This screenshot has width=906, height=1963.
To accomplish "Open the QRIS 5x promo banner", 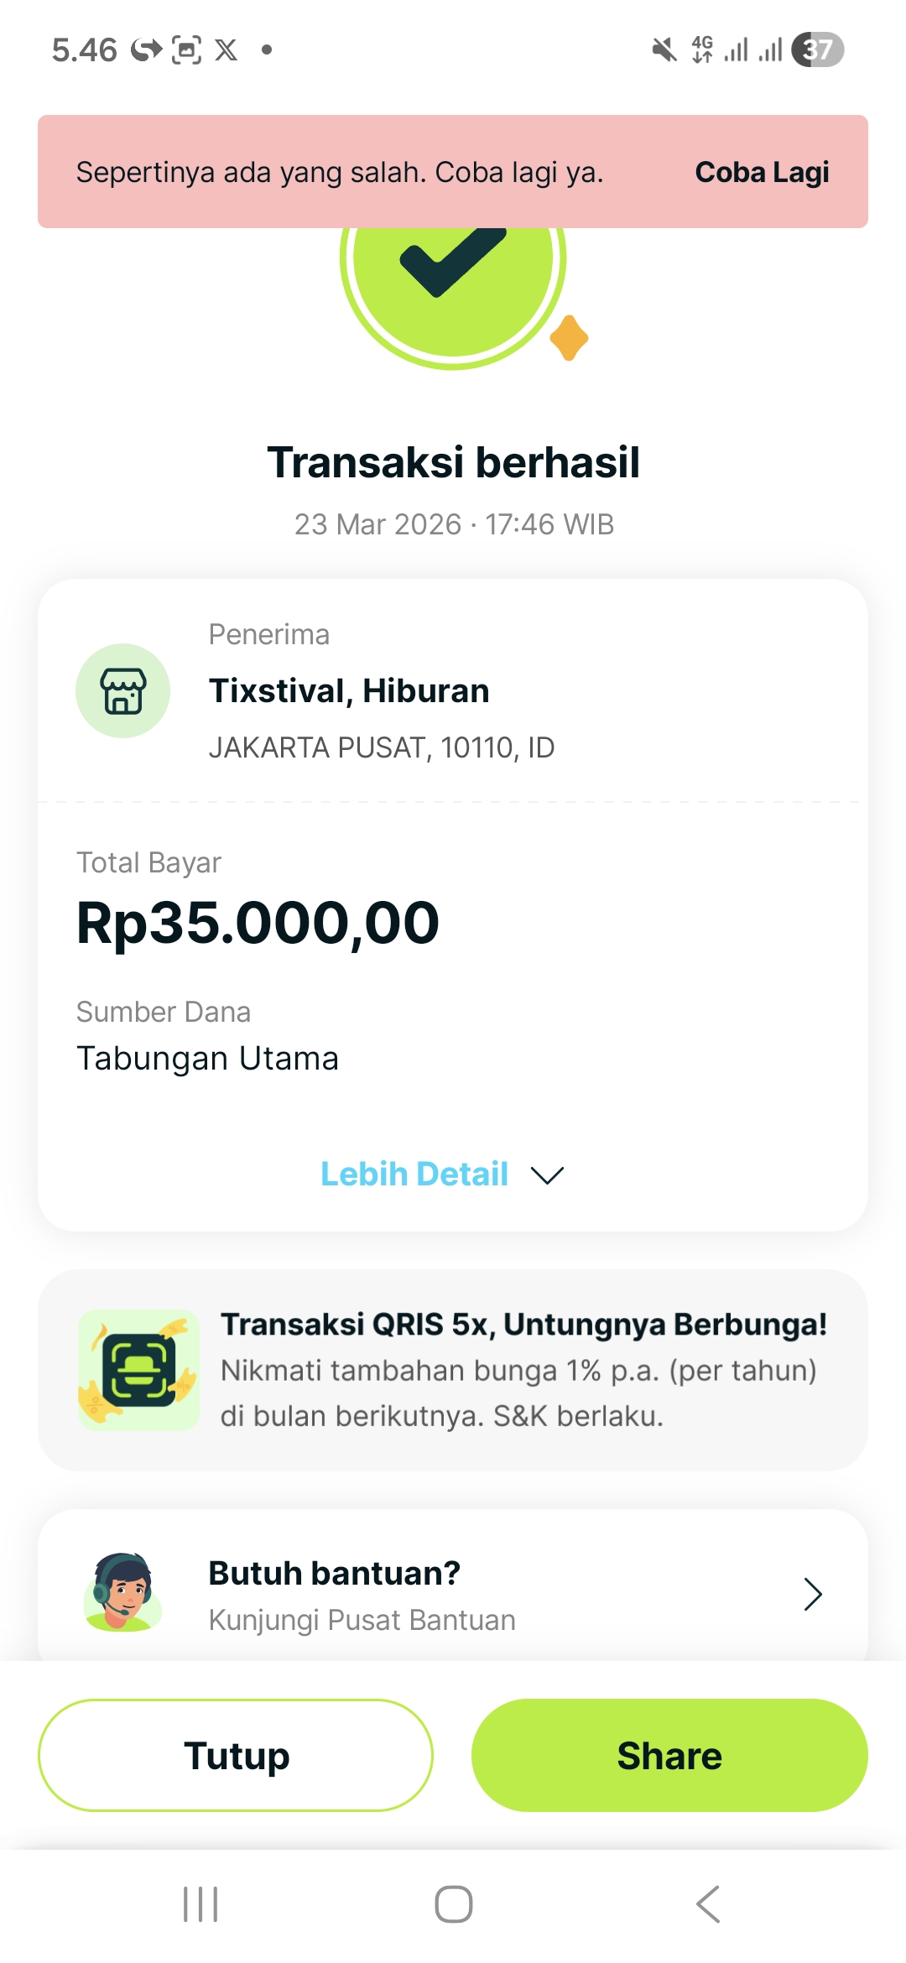I will [x=523, y=1369].
